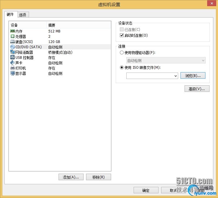Select the 120 GB hard disk summary

54,42
